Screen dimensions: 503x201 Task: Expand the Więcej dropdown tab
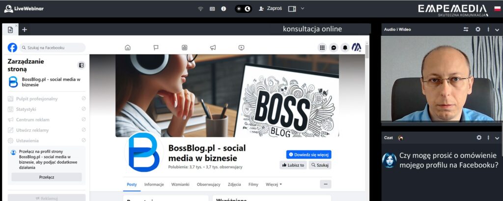click(x=274, y=184)
